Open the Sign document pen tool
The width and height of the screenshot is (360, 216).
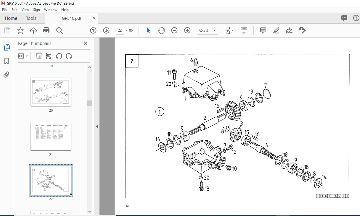point(289,30)
